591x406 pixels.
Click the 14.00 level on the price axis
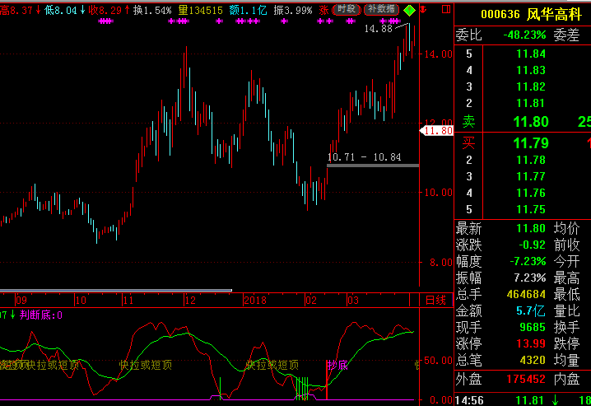click(438, 54)
